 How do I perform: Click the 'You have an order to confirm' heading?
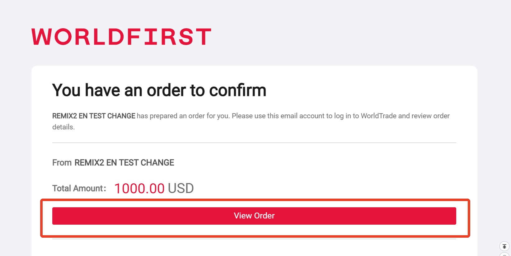[159, 90]
